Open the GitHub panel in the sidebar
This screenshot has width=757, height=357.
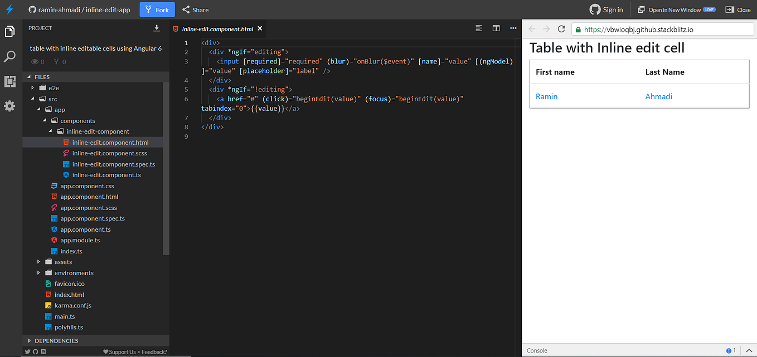click(x=9, y=82)
